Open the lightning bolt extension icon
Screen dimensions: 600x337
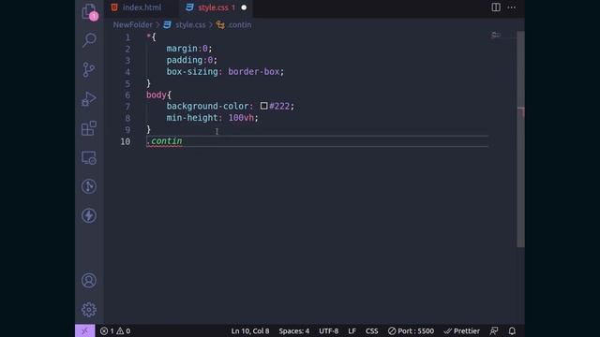click(89, 215)
